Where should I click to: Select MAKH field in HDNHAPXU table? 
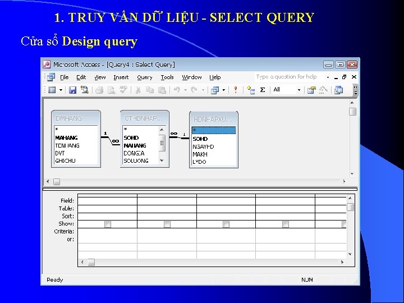[200, 154]
